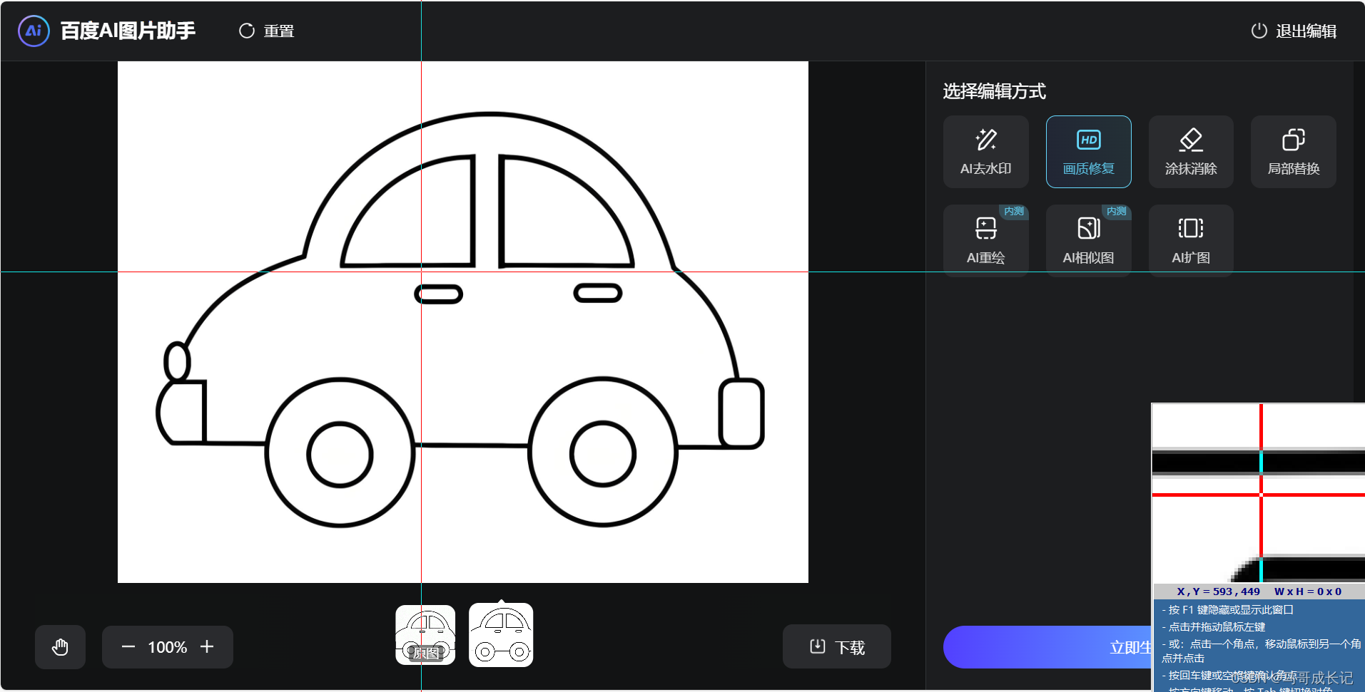Select the 原图 original image thumbnail

pyautogui.click(x=425, y=635)
